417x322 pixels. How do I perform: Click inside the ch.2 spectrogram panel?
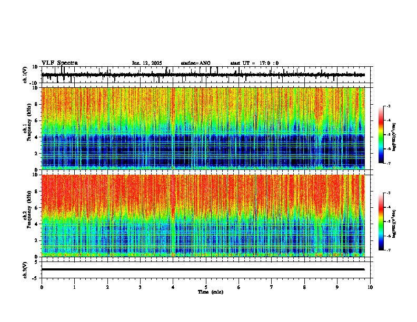click(x=203, y=216)
